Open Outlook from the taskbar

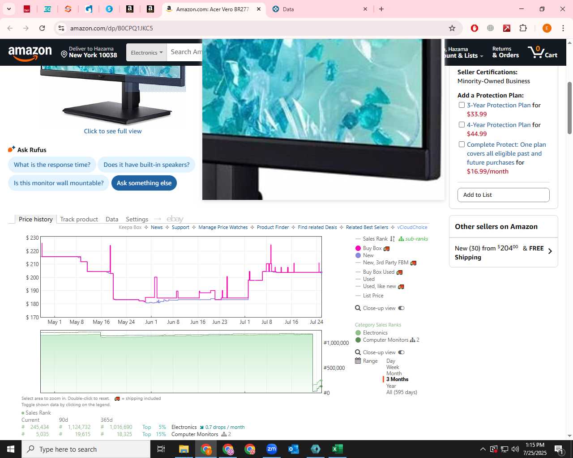(x=294, y=449)
